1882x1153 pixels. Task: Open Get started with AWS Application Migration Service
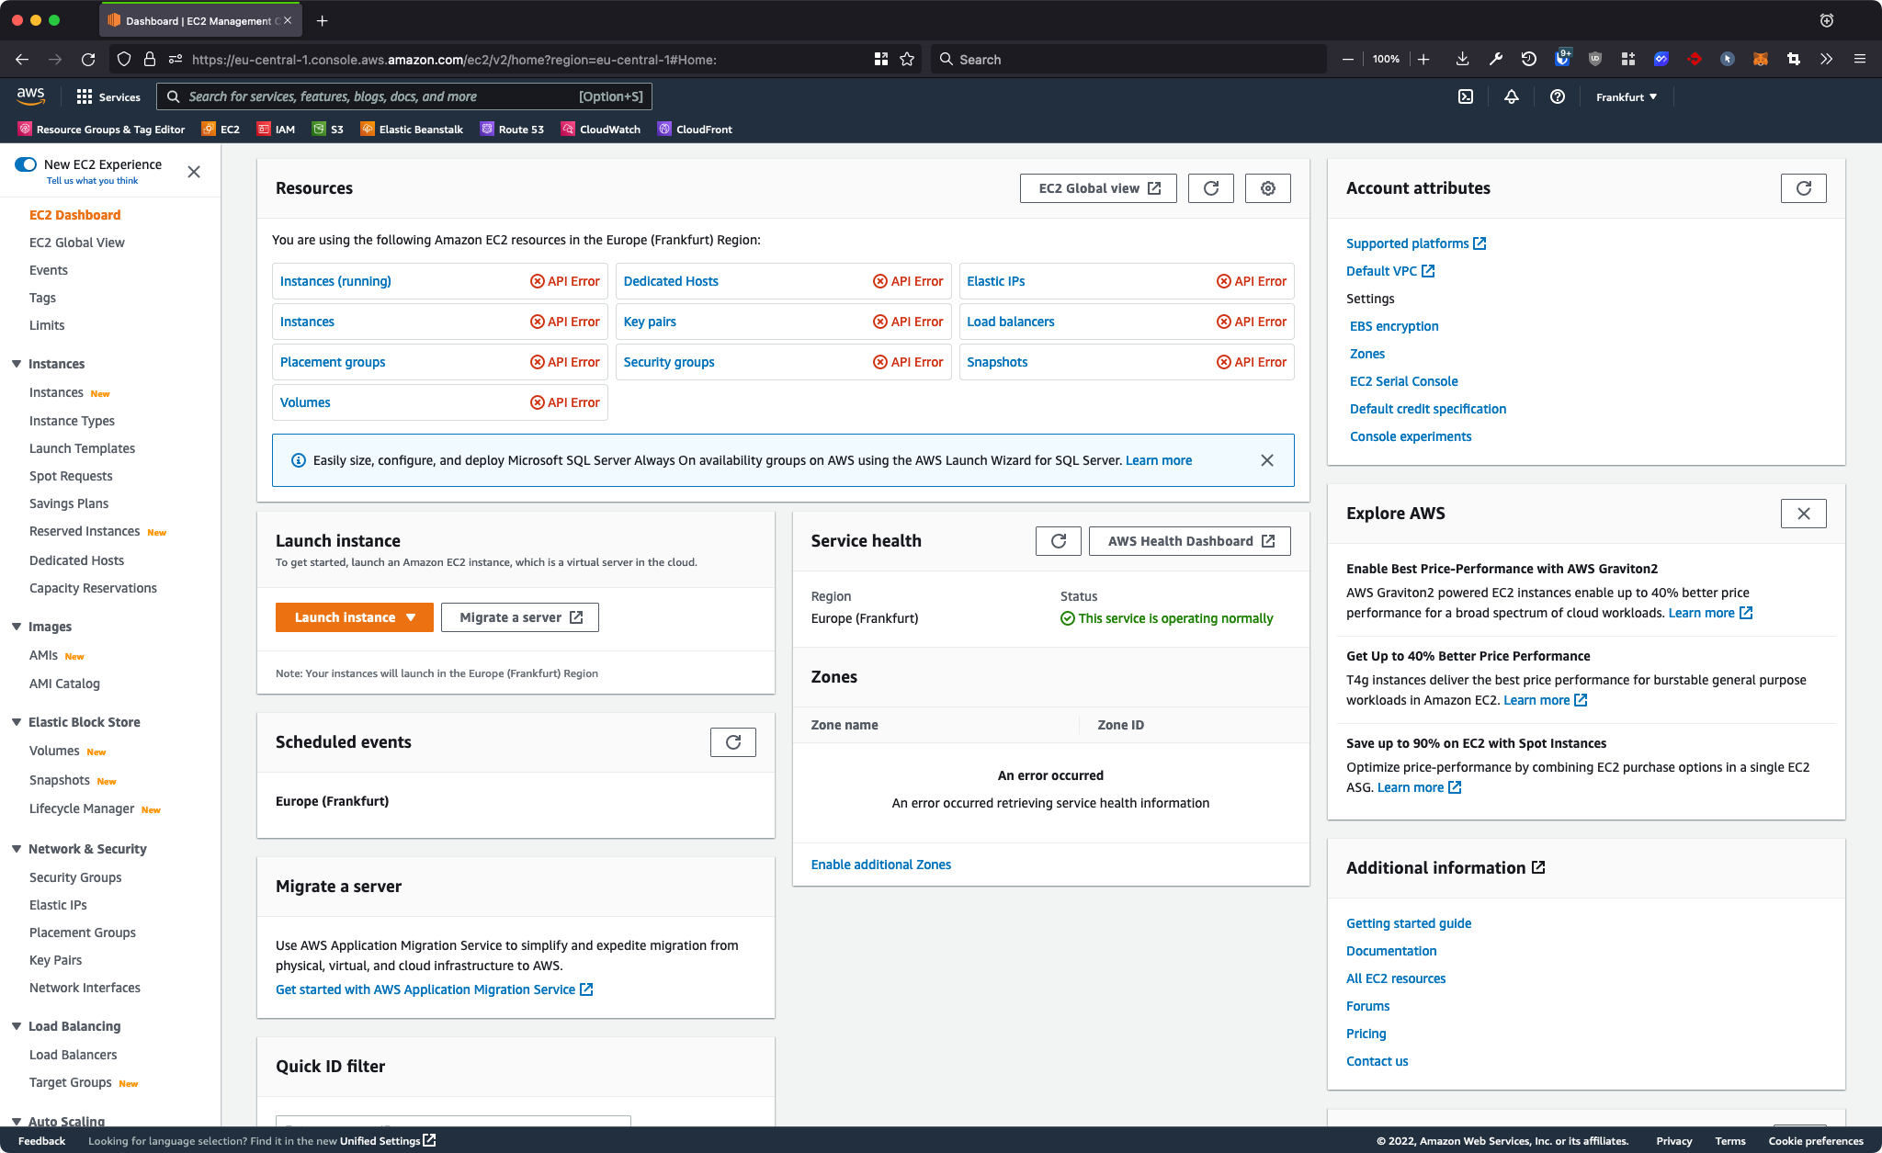[x=434, y=989]
